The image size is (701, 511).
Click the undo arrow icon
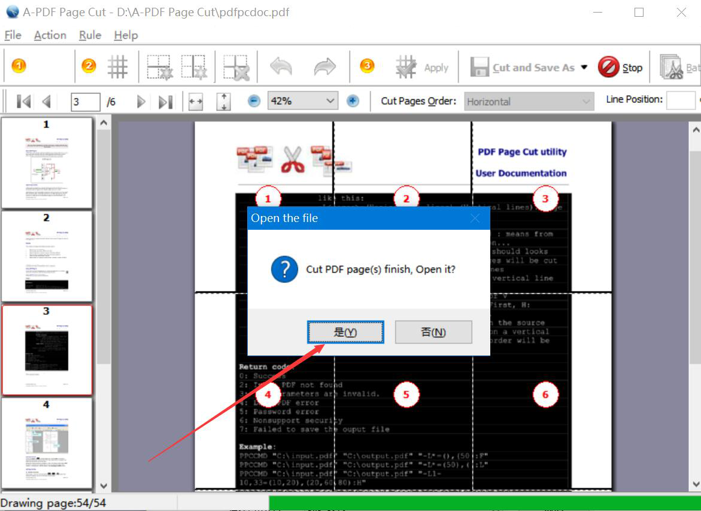[x=281, y=67]
